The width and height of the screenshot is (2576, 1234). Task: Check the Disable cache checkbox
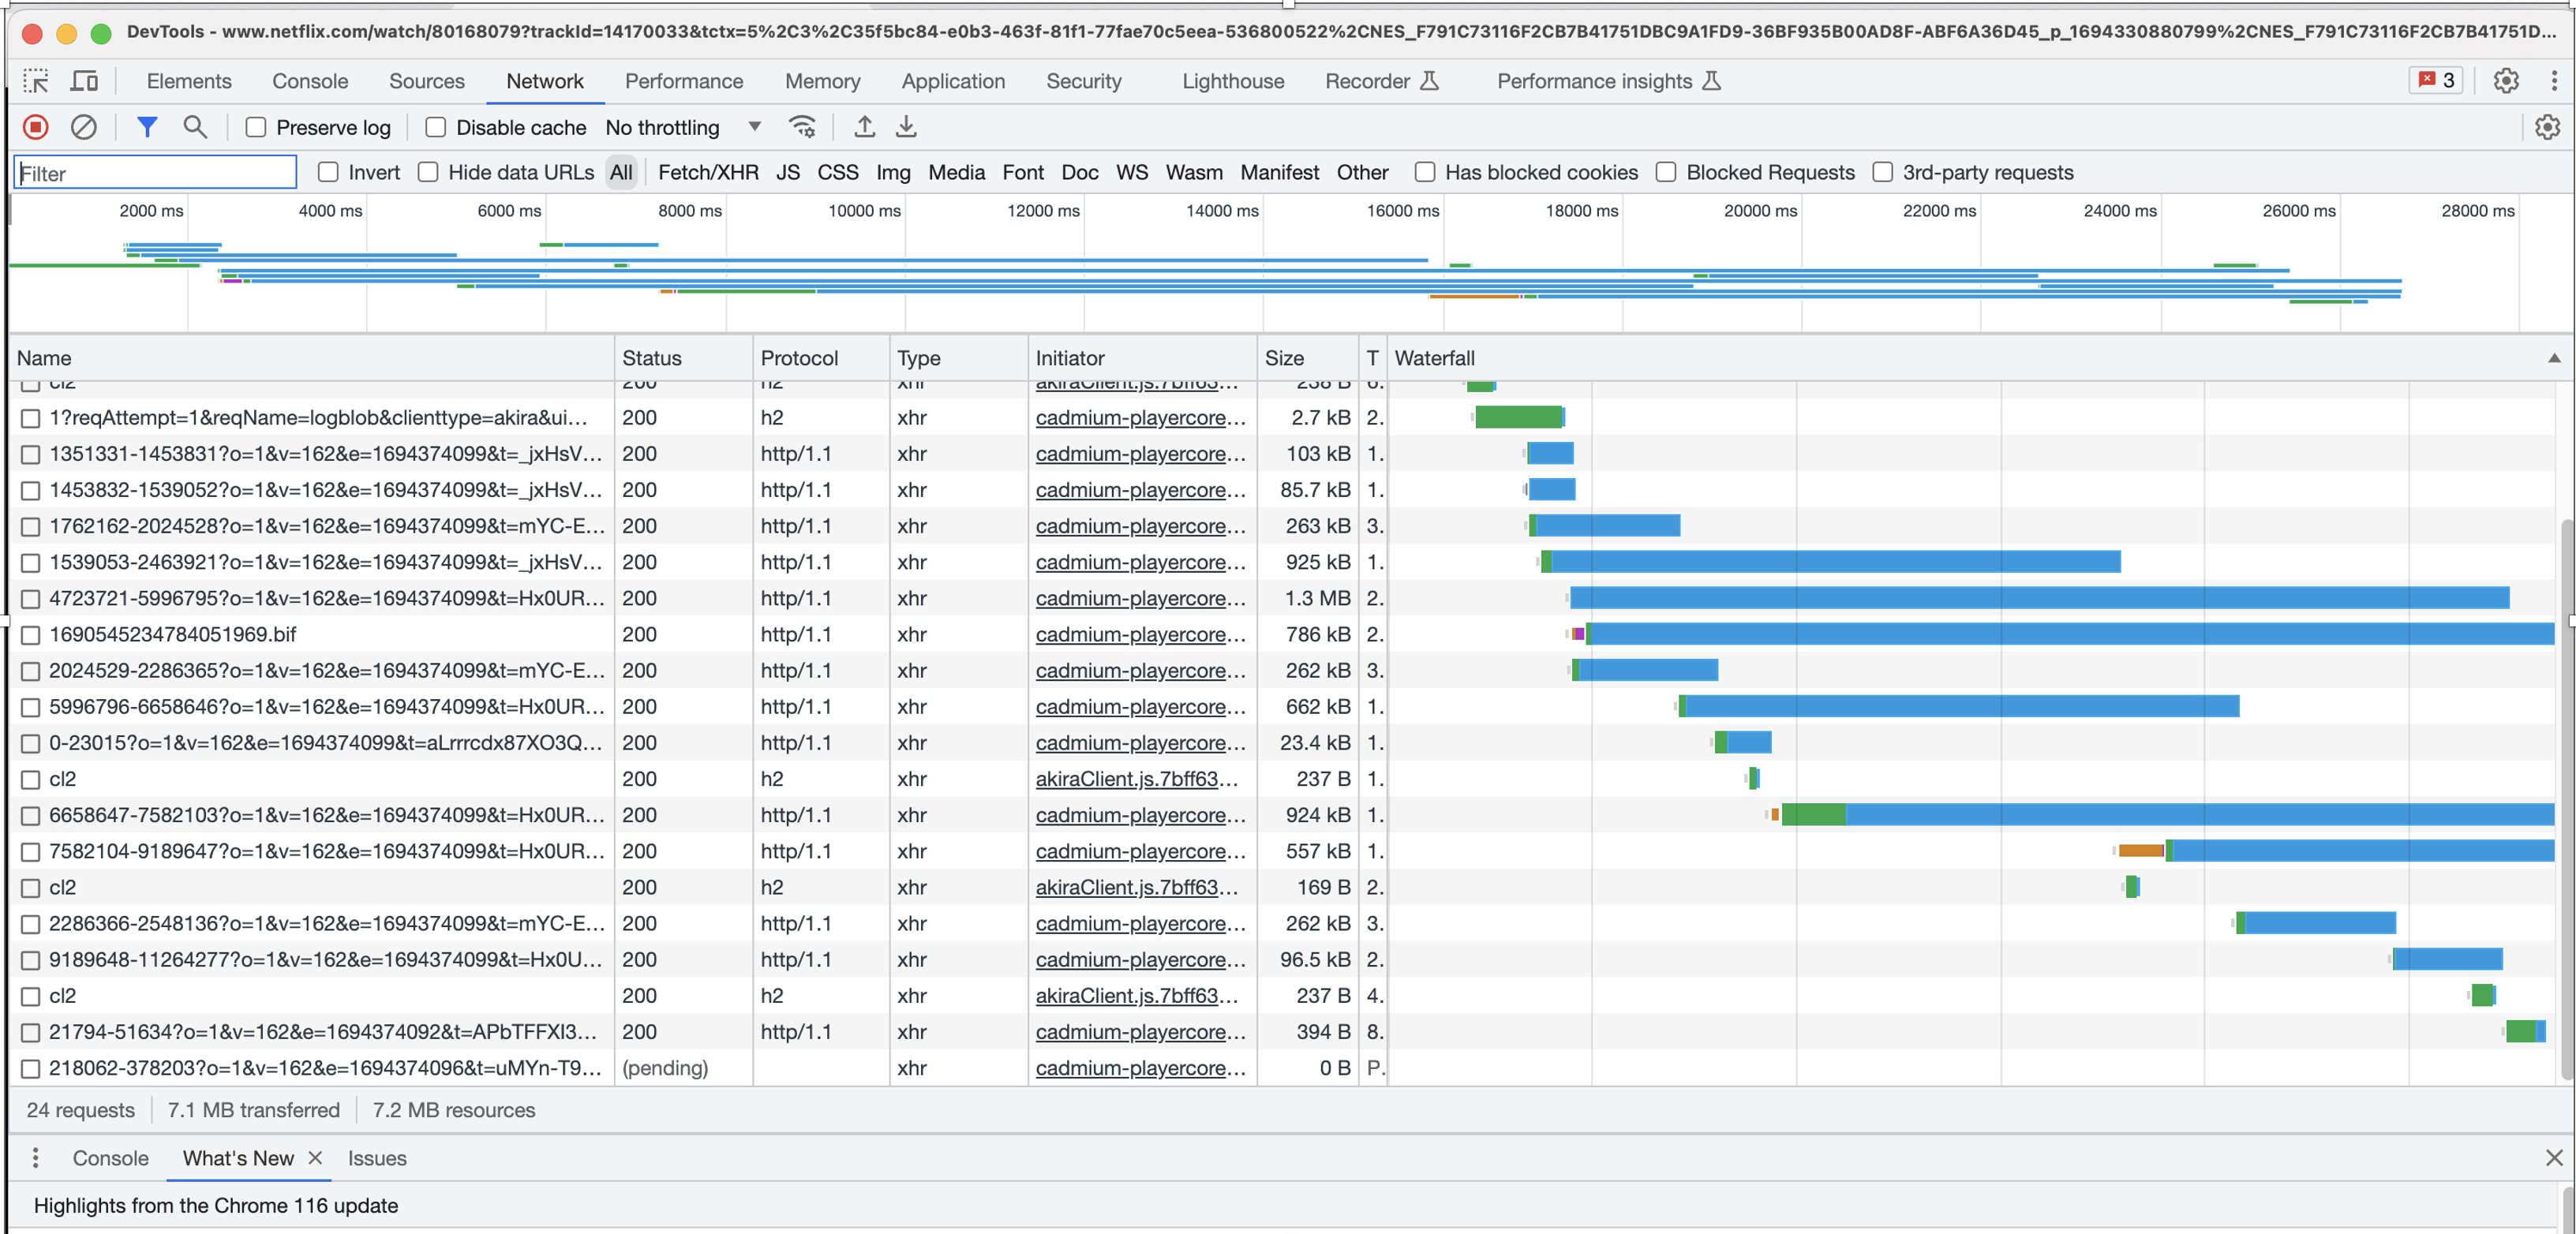(436, 127)
